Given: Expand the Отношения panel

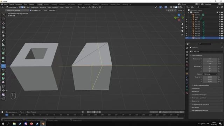Looking at the screenshot, I should coord(196,89).
